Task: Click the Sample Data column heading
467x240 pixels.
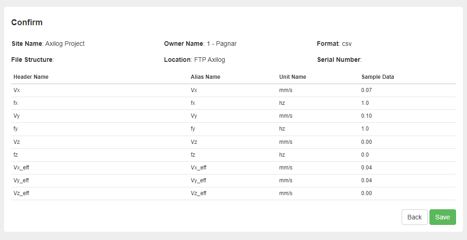Action: [x=378, y=77]
